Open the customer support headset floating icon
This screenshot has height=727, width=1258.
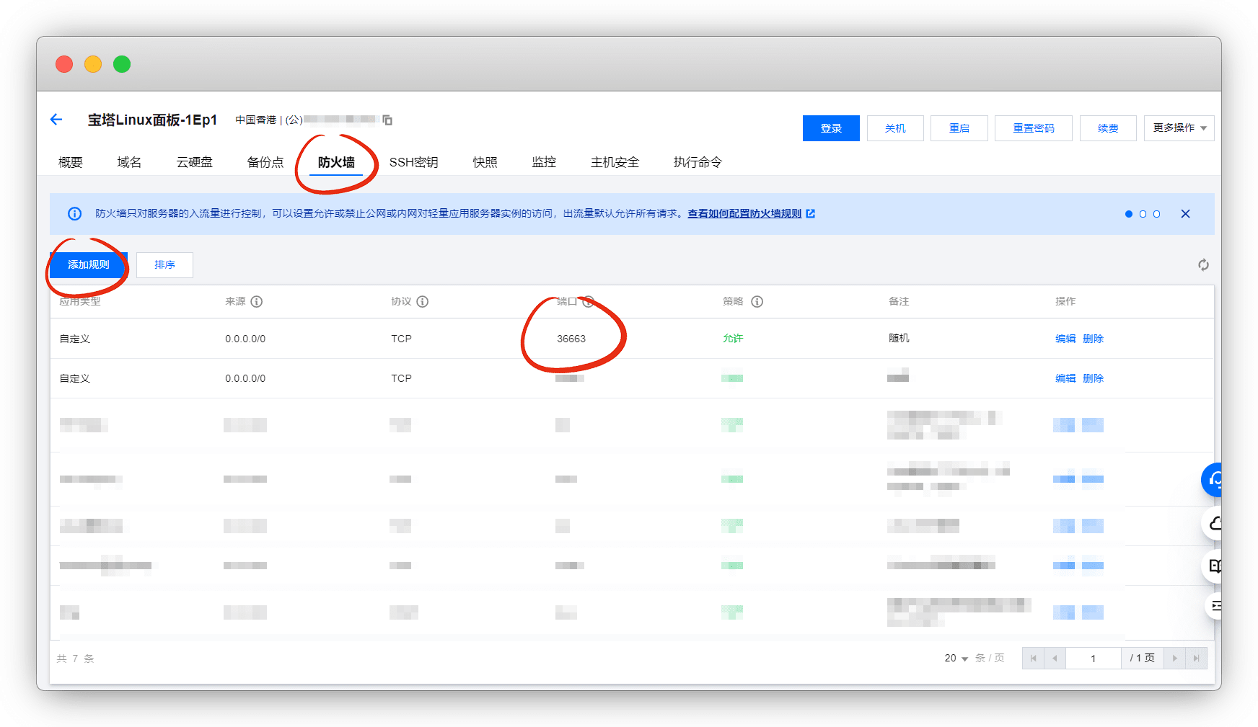click(x=1215, y=480)
